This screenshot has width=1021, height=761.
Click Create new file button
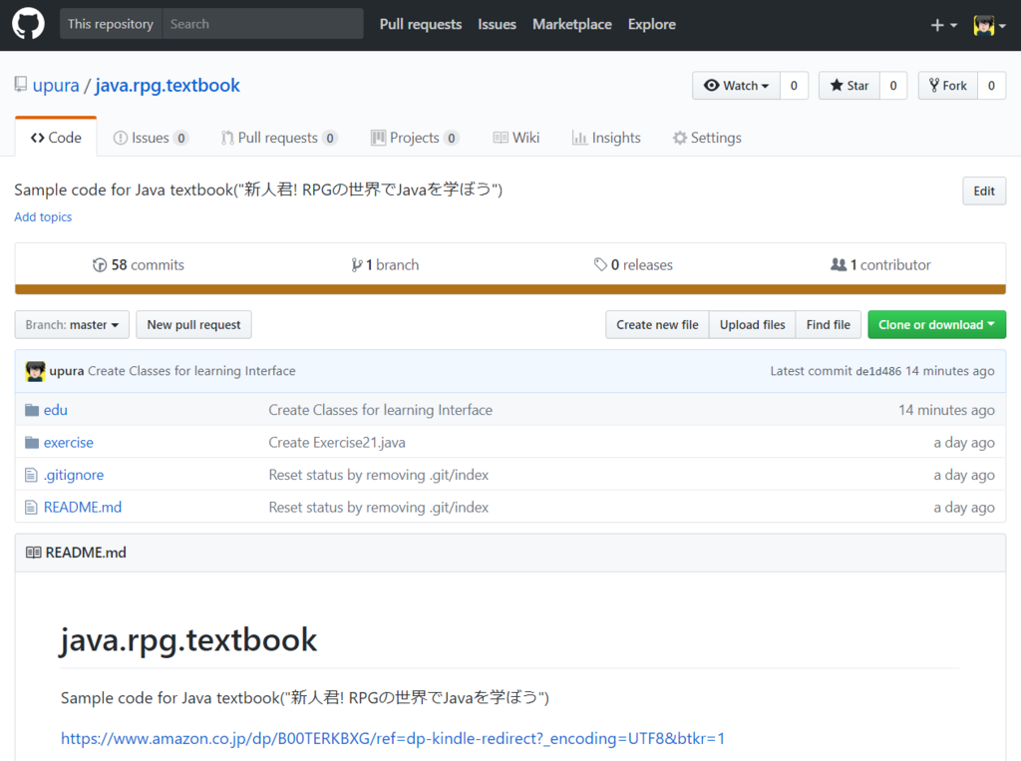click(x=657, y=324)
